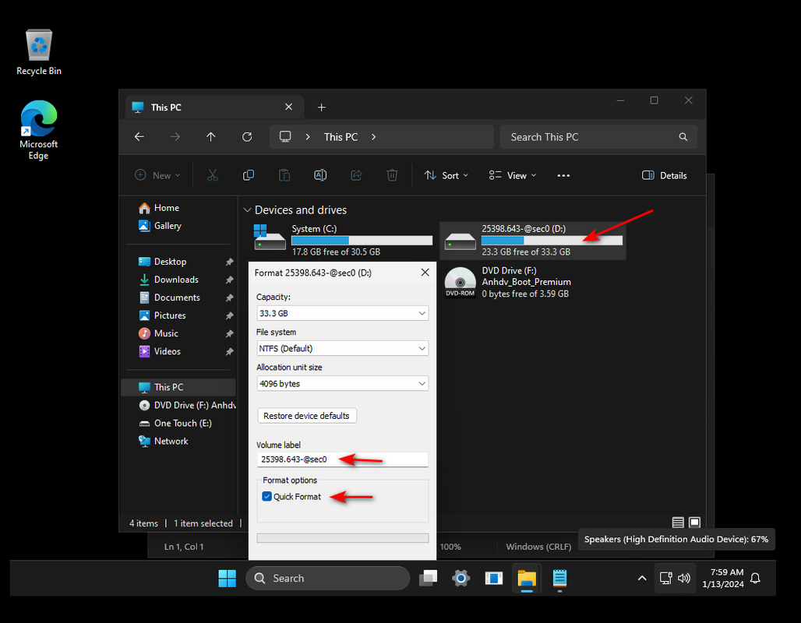Collapse the Devices and drives group
The height and width of the screenshot is (623, 801).
(247, 210)
